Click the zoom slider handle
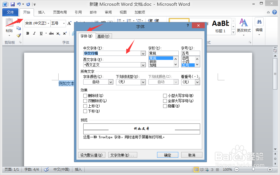The width and height of the screenshot is (280, 175). click(x=253, y=169)
